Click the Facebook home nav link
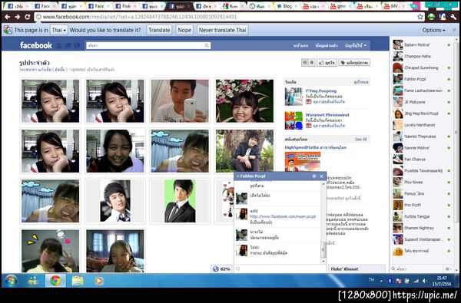This screenshot has height=303, width=461. (300, 45)
